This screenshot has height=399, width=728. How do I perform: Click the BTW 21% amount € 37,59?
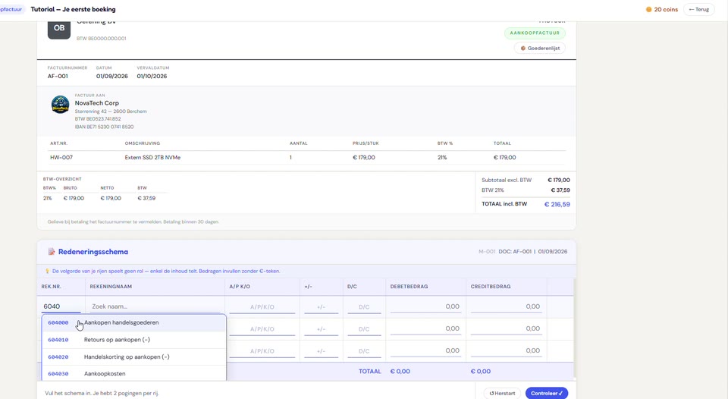click(x=560, y=190)
